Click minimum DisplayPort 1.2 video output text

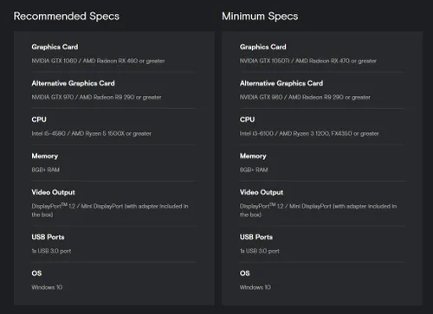click(318, 210)
